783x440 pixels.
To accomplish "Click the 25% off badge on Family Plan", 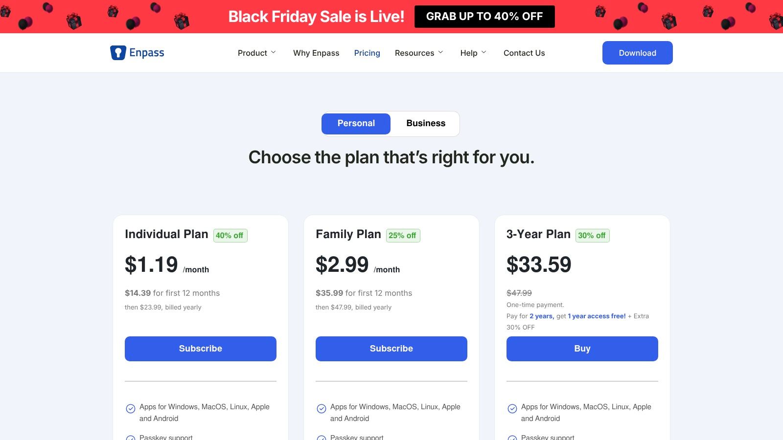I will pos(403,236).
